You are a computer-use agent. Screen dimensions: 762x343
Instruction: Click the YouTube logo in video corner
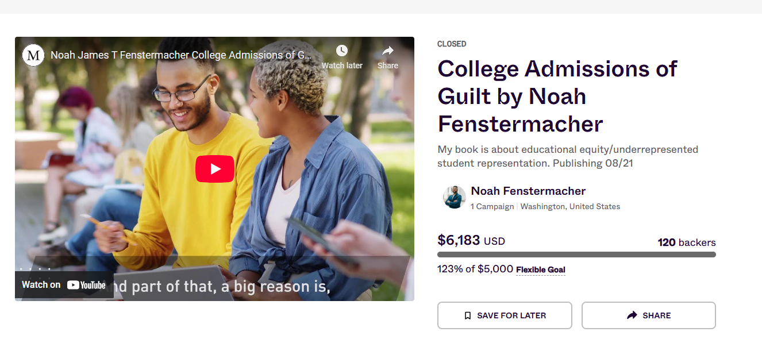[x=86, y=285]
